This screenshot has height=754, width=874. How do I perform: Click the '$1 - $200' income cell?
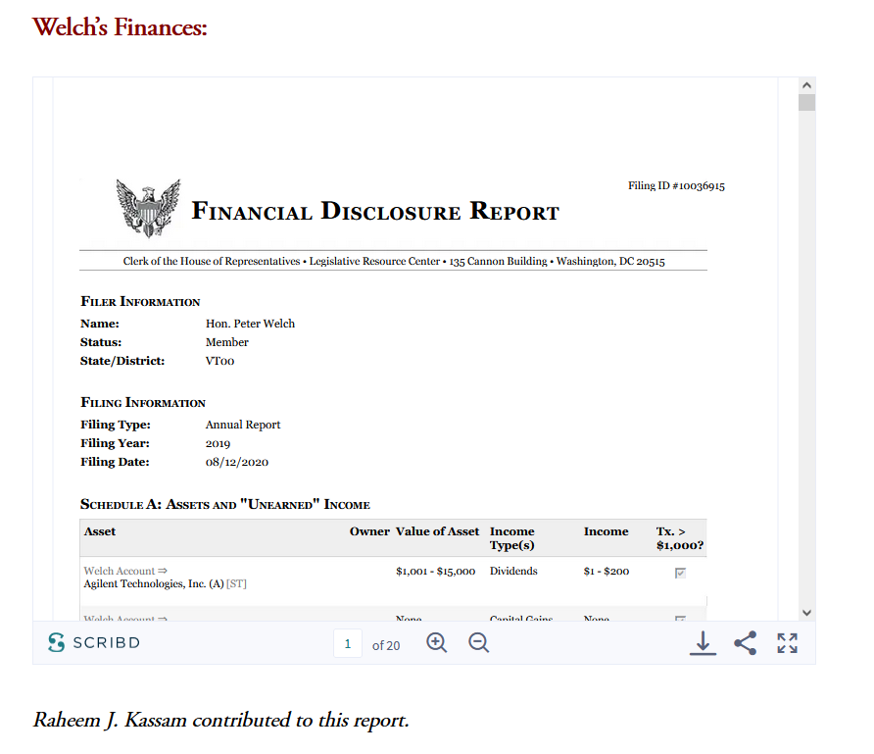point(606,571)
